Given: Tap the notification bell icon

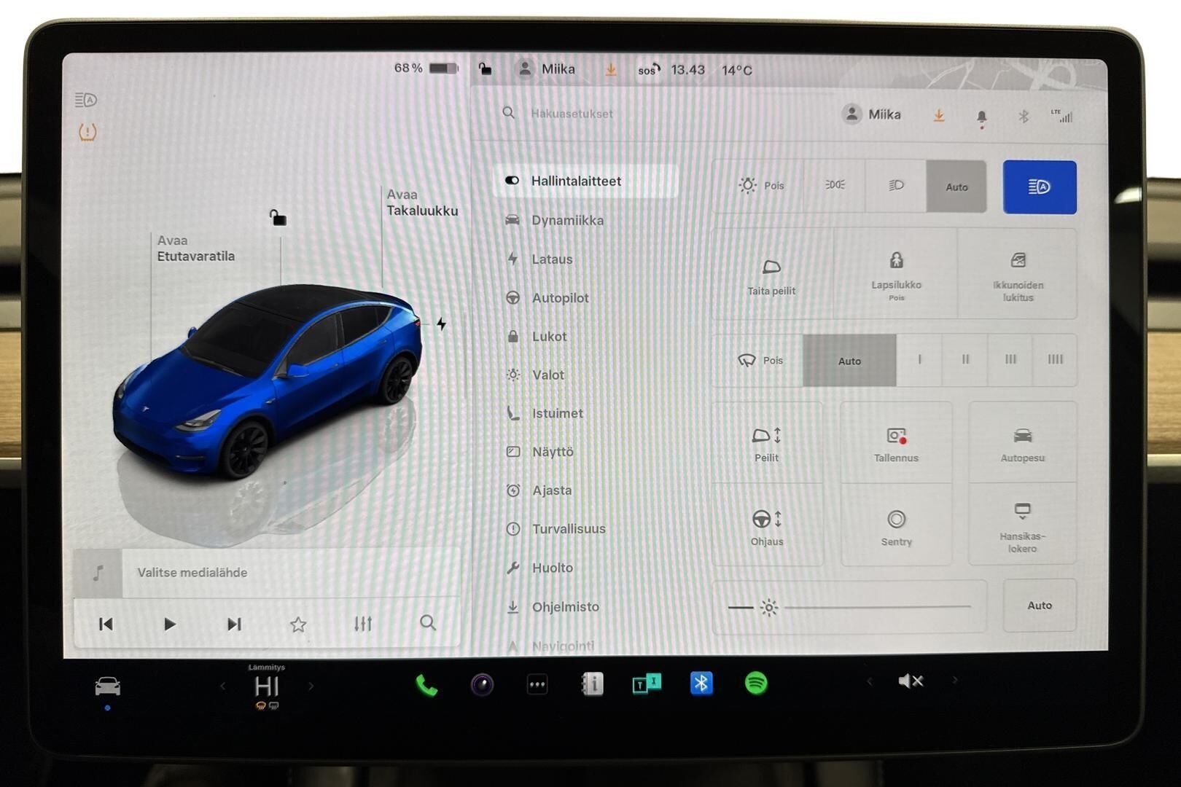Looking at the screenshot, I should coord(981,117).
